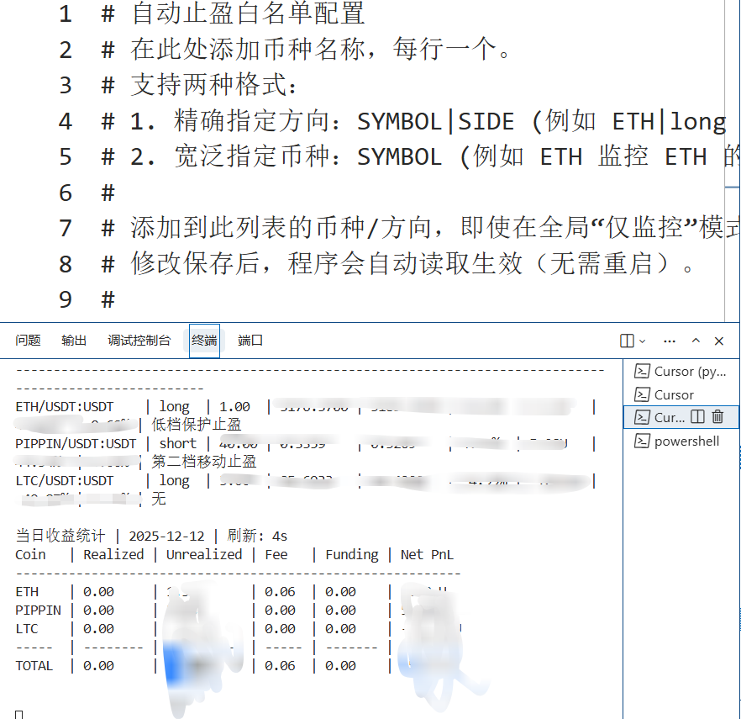
Task: Maximize the panel with the chevron up icon
Action: point(696,341)
